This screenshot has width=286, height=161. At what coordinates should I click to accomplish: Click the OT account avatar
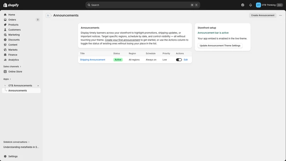(x=258, y=5)
